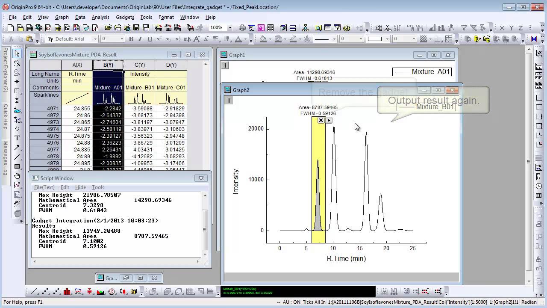Click the Import Wizard icon
This screenshot has height=308, width=547.
pos(159,28)
